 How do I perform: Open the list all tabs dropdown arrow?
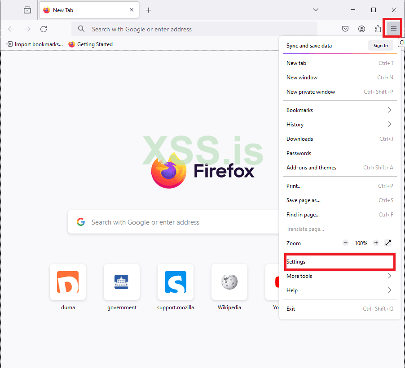pyautogui.click(x=315, y=10)
